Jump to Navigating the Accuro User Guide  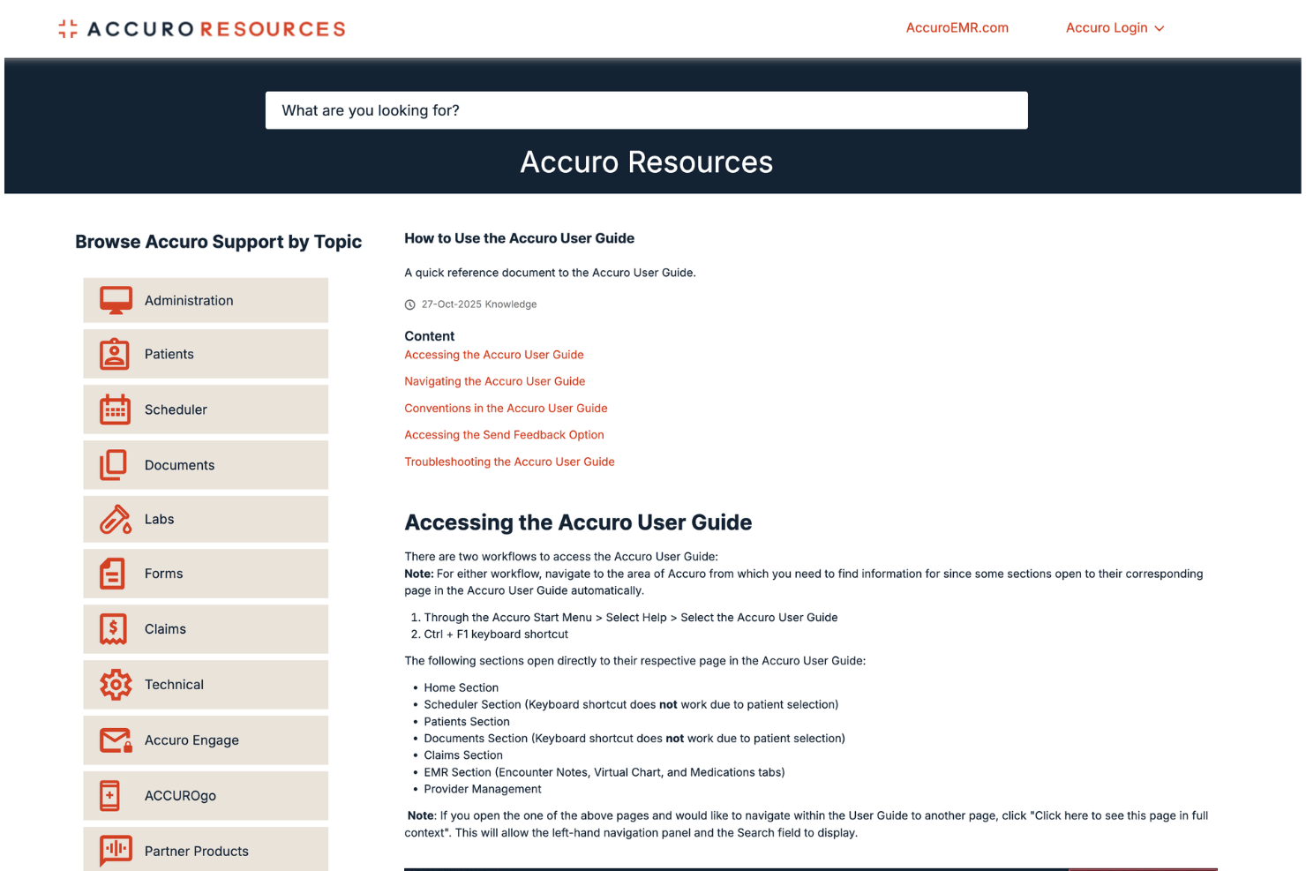495,381
